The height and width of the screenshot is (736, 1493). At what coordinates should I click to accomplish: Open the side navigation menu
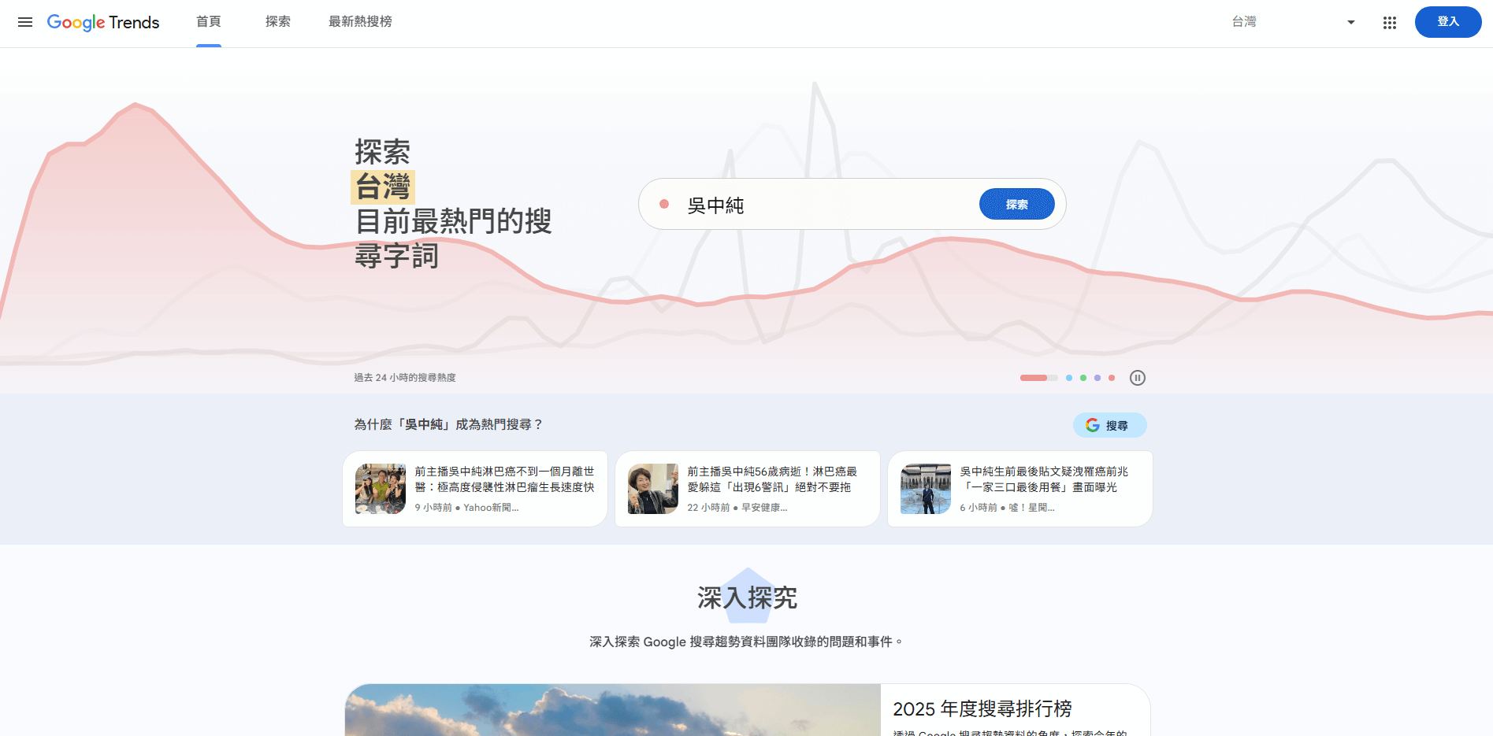point(24,22)
